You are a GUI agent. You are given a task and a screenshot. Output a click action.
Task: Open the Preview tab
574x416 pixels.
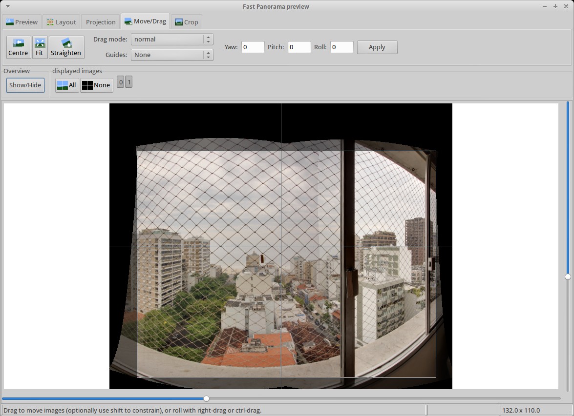point(22,22)
